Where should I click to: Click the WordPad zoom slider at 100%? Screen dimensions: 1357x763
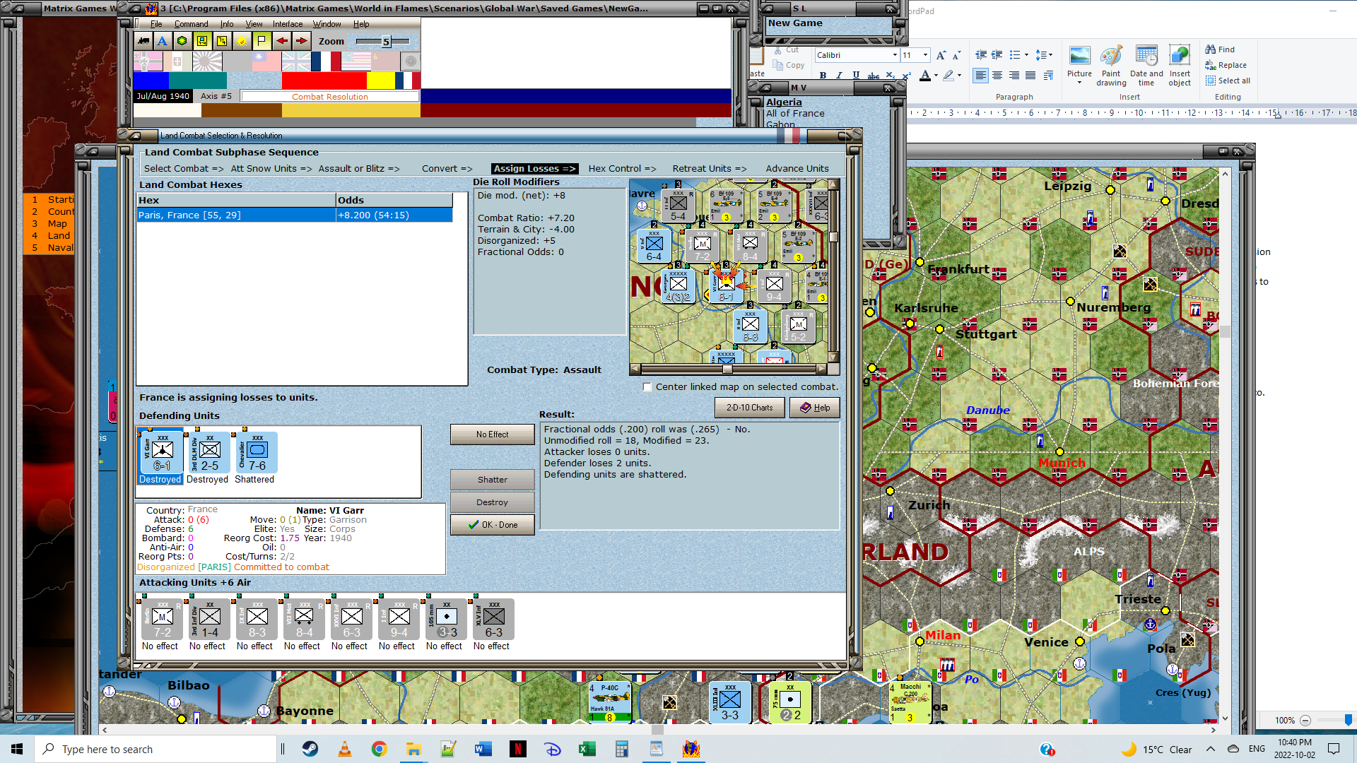point(1348,720)
